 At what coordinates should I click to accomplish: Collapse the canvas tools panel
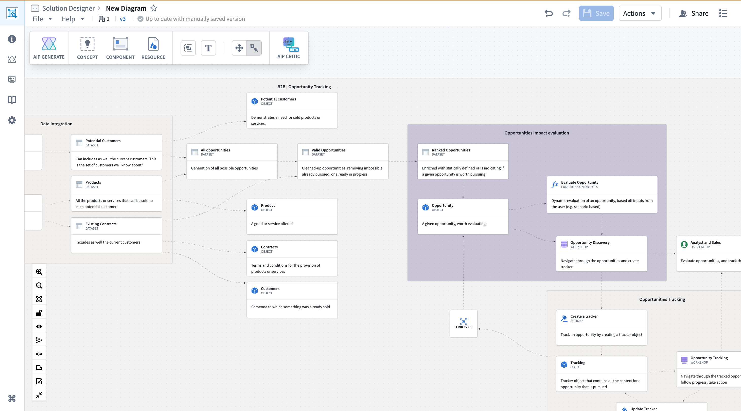coord(39,395)
